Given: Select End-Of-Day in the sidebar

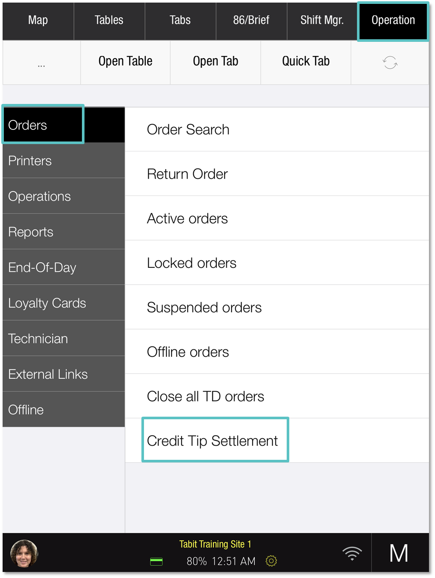Looking at the screenshot, I should pos(64,267).
